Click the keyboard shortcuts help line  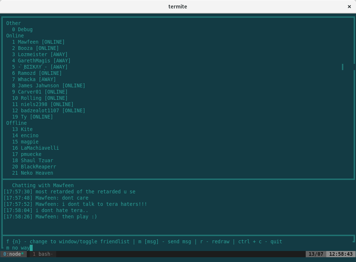(x=144, y=241)
